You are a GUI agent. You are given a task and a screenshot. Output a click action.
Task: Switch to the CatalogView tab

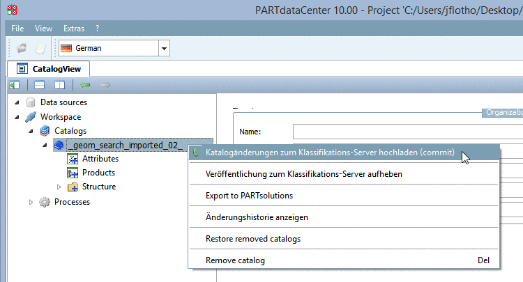(48, 69)
